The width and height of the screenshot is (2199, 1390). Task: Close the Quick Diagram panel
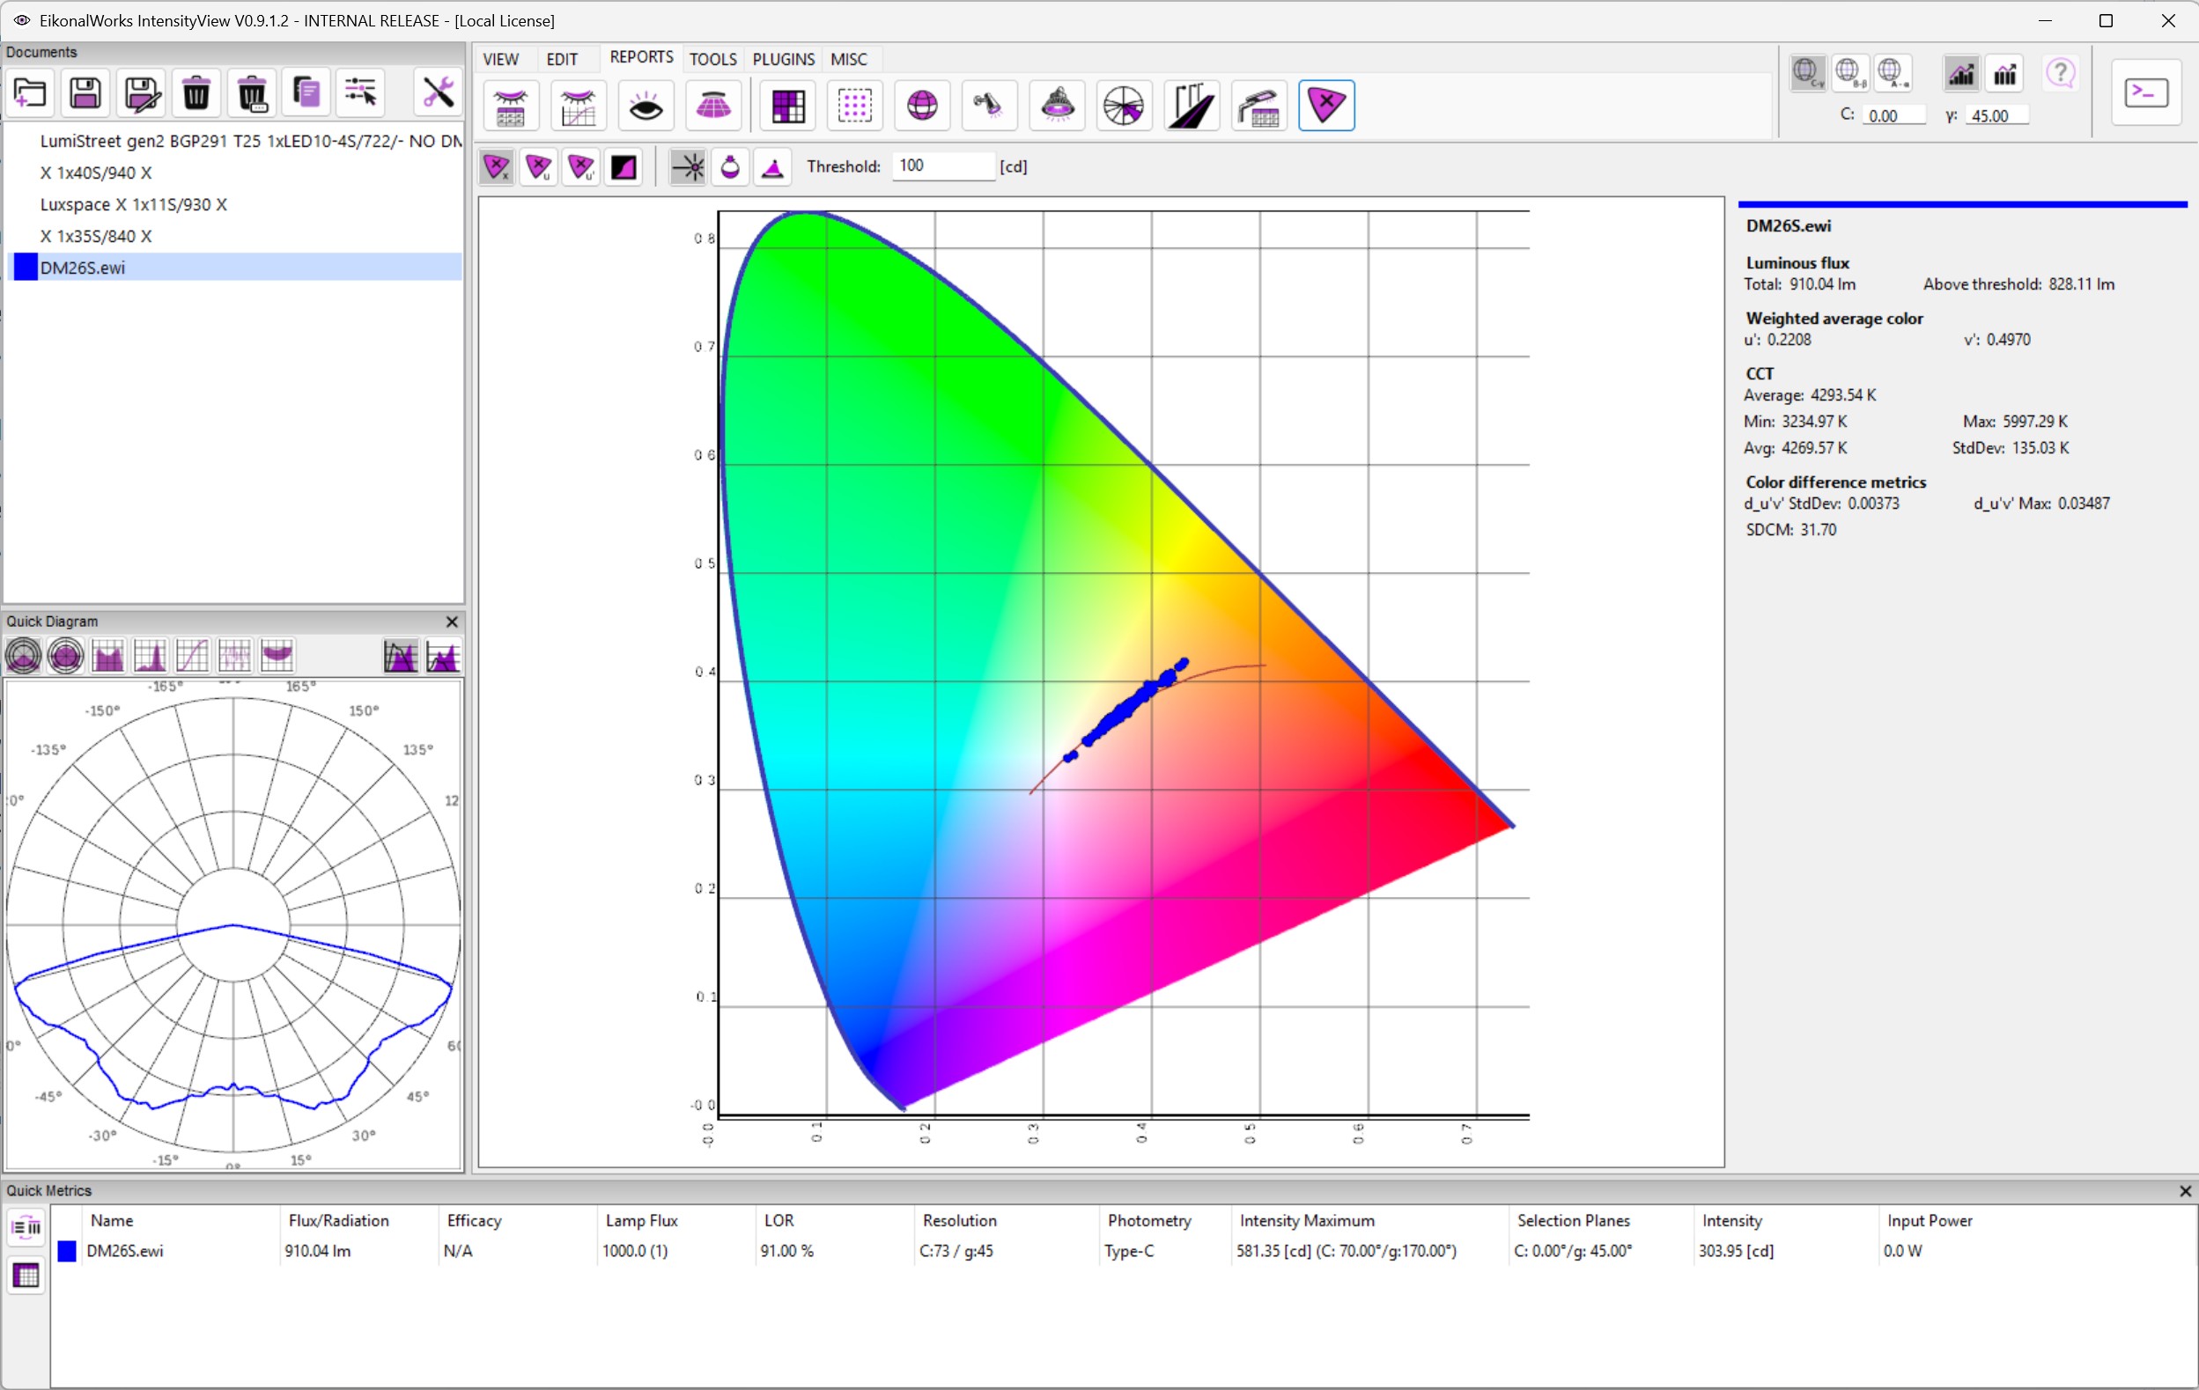point(451,621)
